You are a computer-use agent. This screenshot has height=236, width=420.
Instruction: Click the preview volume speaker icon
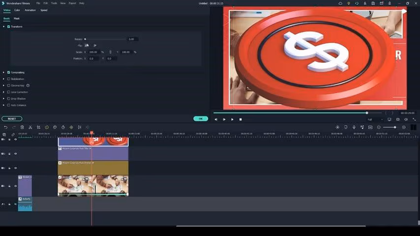(406, 119)
